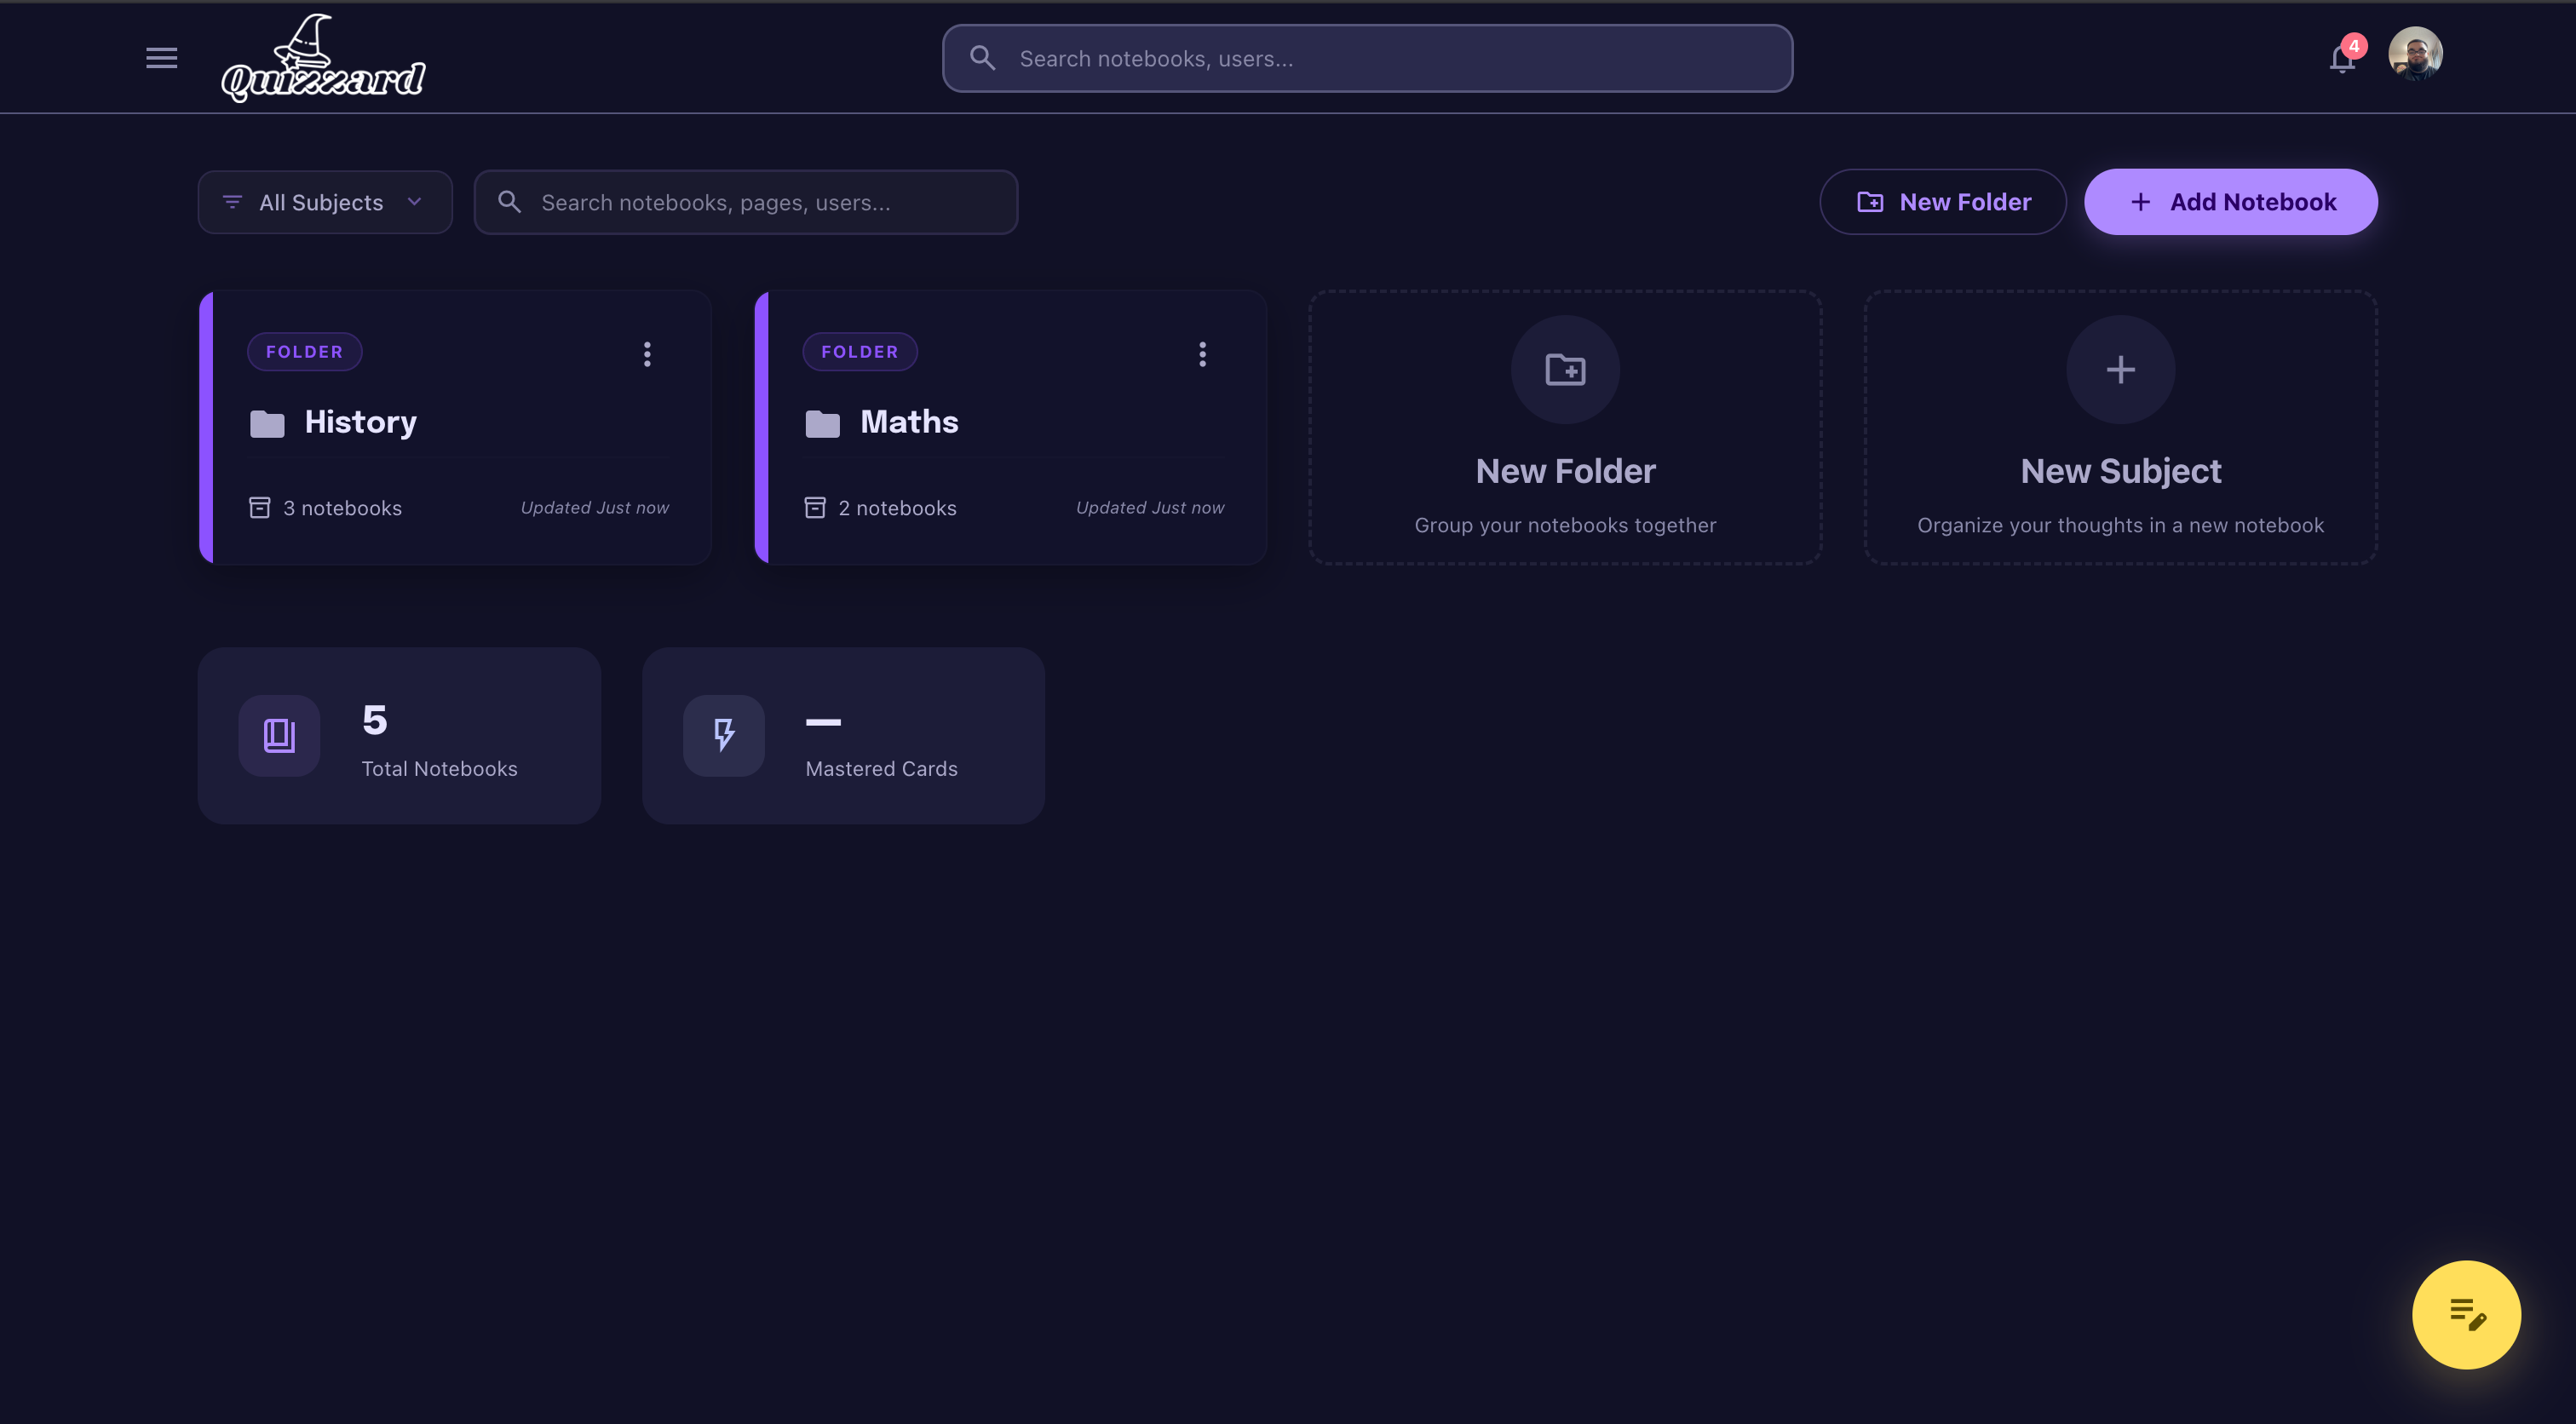The height and width of the screenshot is (1424, 2576).
Task: Expand the All Subjects filter dropdown
Action: 320,202
